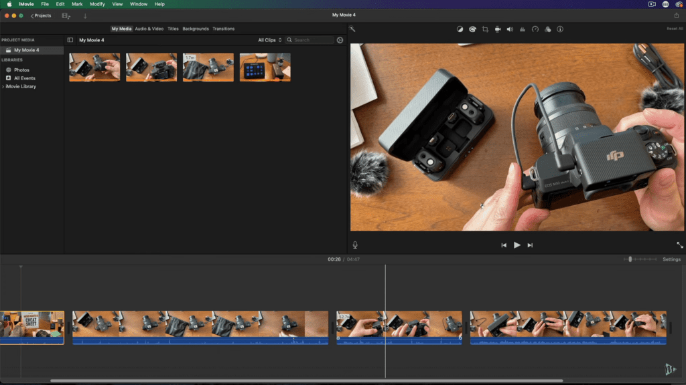The width and height of the screenshot is (686, 385).
Task: Toggle the libraries sidebar visibility
Action: click(70, 40)
